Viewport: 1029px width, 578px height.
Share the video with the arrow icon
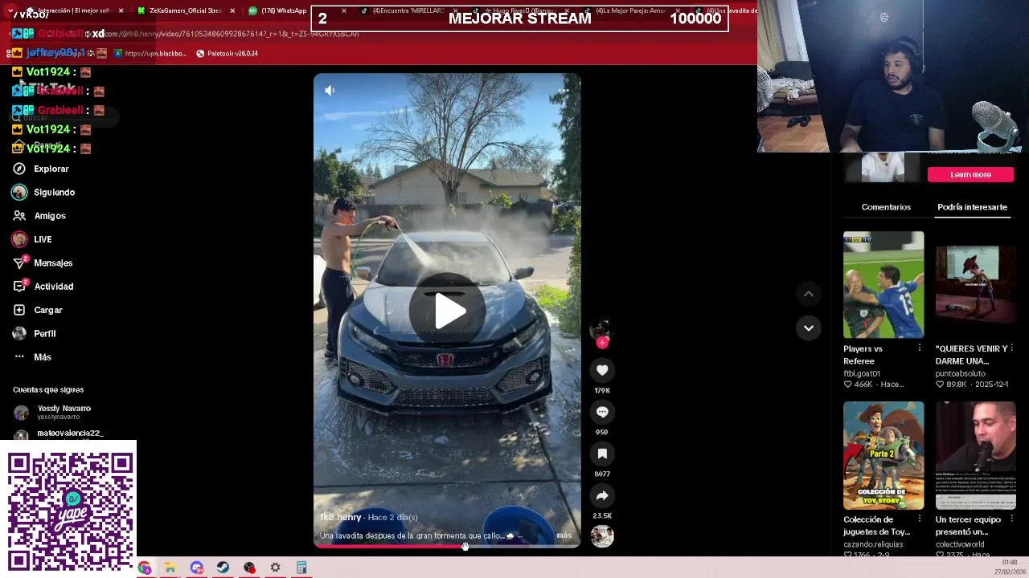(602, 495)
